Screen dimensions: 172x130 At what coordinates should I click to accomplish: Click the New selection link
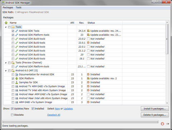[57, 109]
